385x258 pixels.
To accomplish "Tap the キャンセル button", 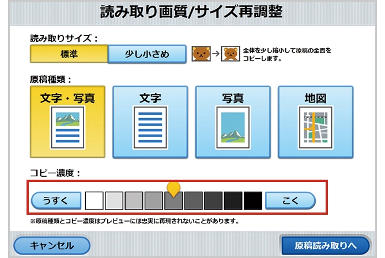I will point(52,246).
